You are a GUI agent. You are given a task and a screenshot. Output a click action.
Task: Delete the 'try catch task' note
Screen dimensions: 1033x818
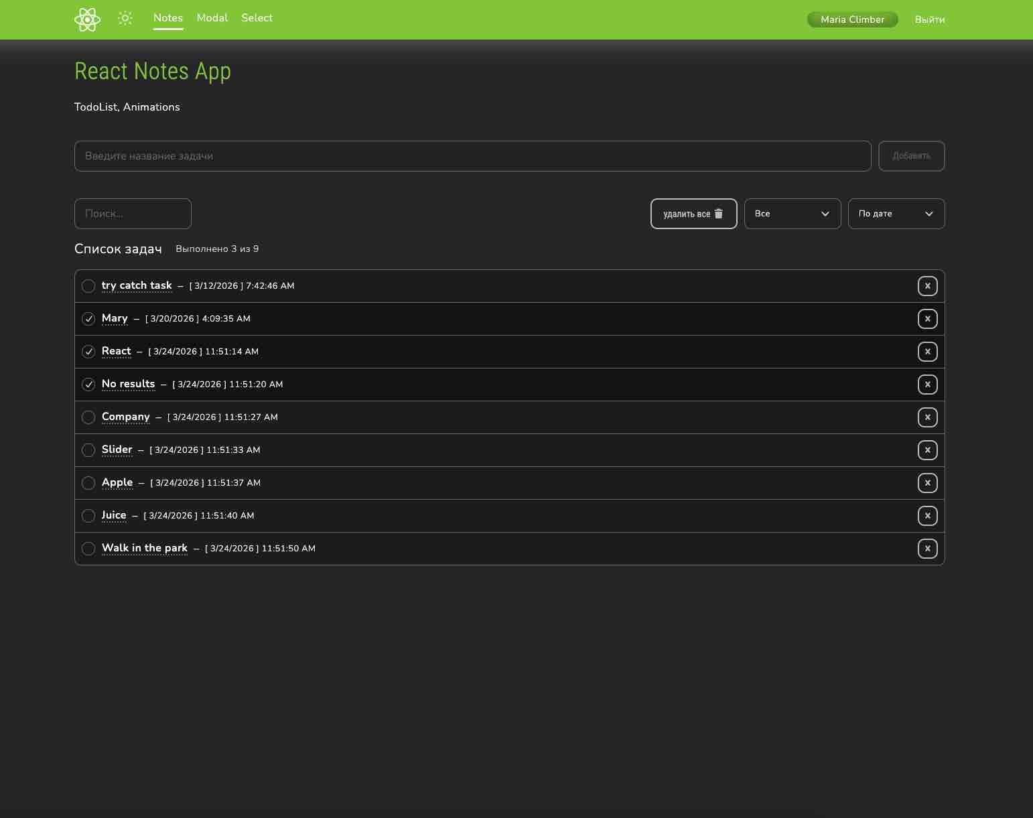tap(927, 286)
